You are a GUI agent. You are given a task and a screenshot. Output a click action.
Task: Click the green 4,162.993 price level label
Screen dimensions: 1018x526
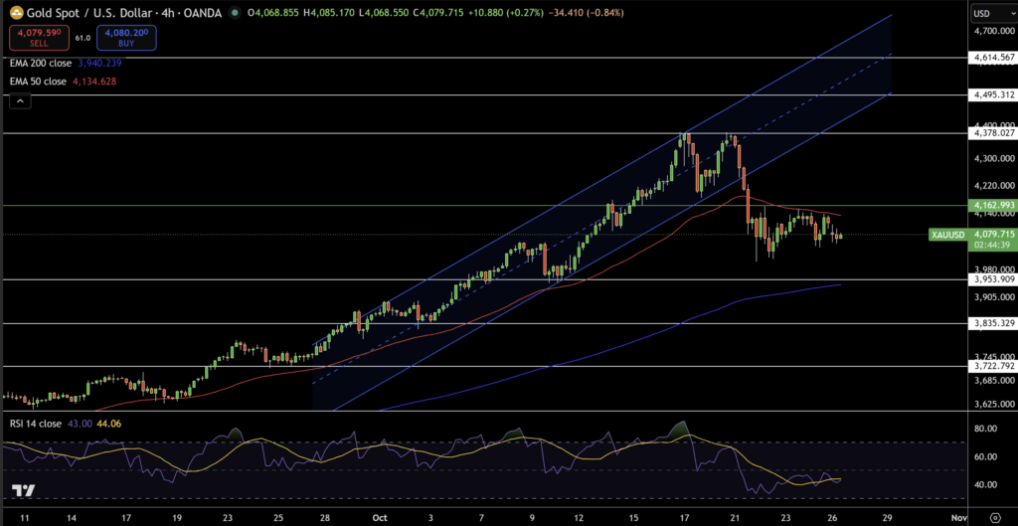[994, 205]
